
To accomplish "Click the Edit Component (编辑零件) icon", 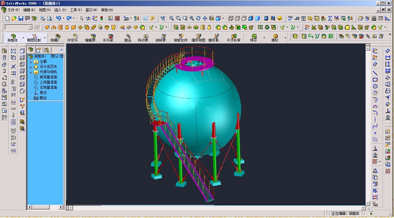I will point(93,36).
